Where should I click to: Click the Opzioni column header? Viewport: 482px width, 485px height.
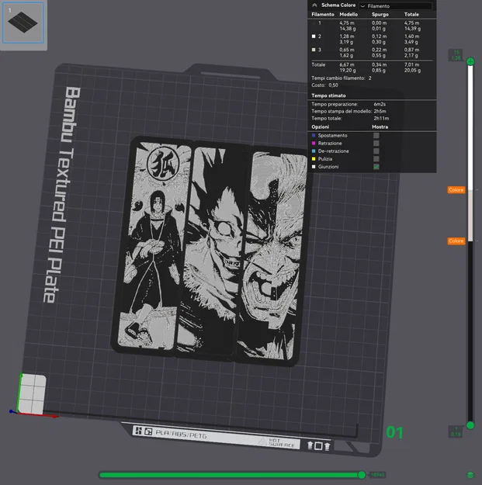pos(321,126)
